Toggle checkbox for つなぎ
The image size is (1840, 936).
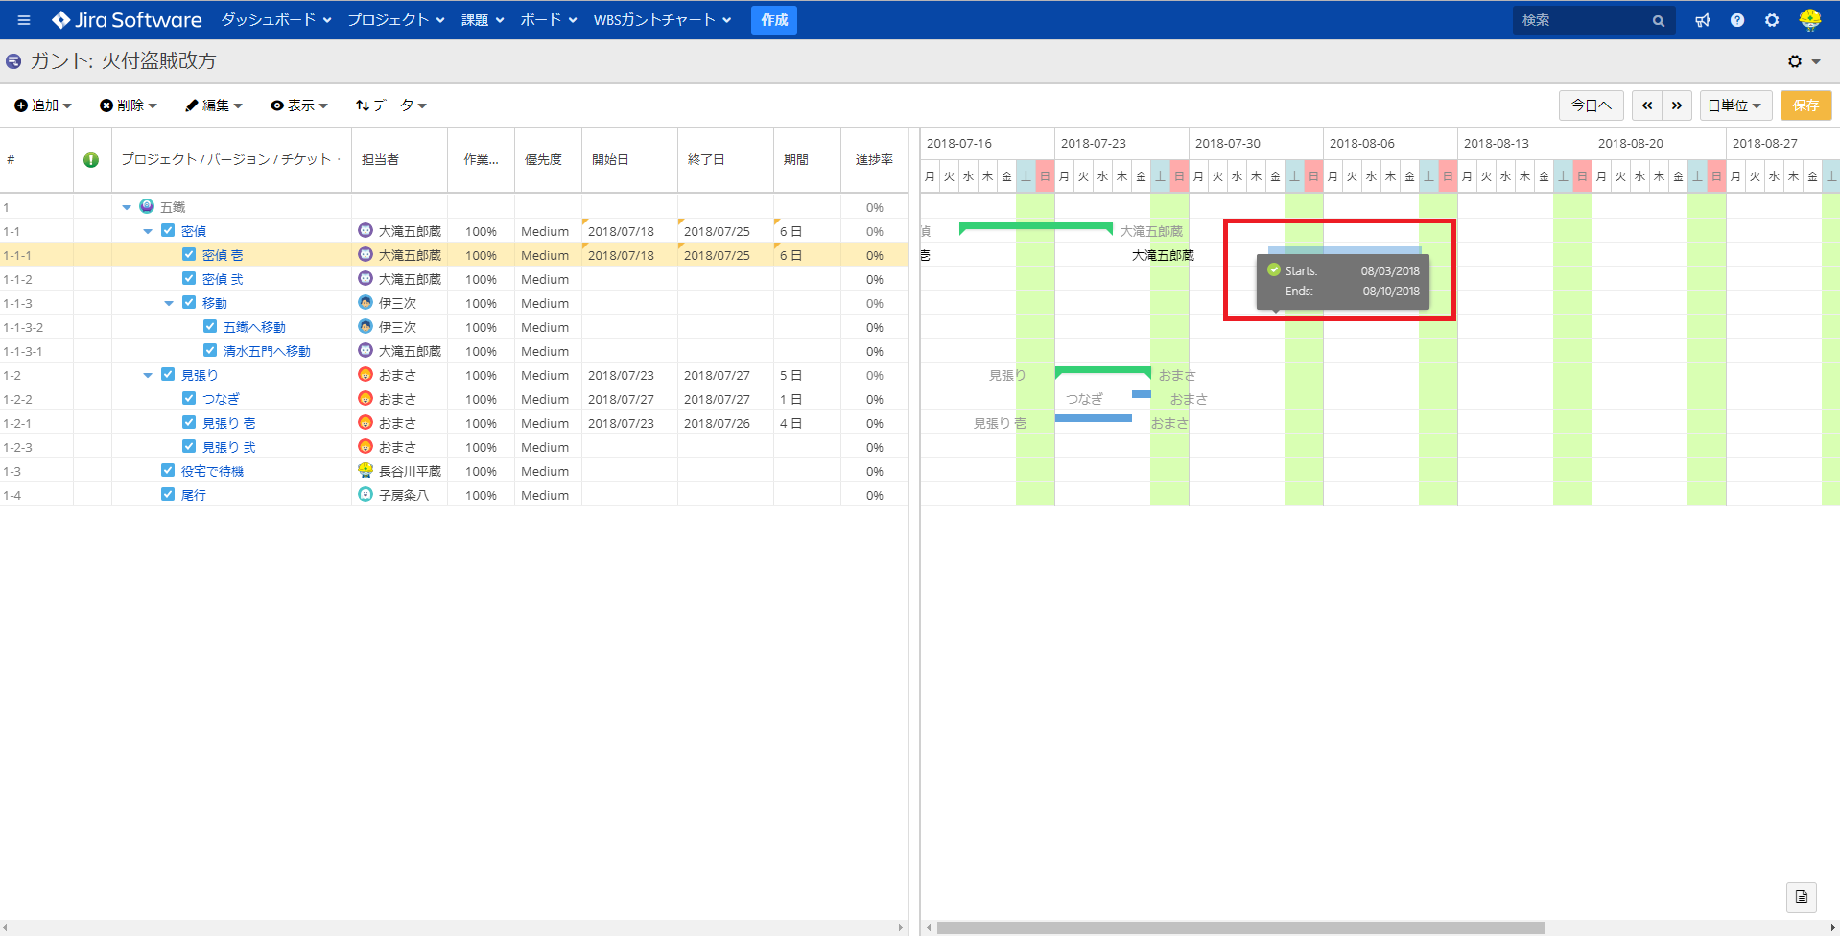tap(189, 398)
